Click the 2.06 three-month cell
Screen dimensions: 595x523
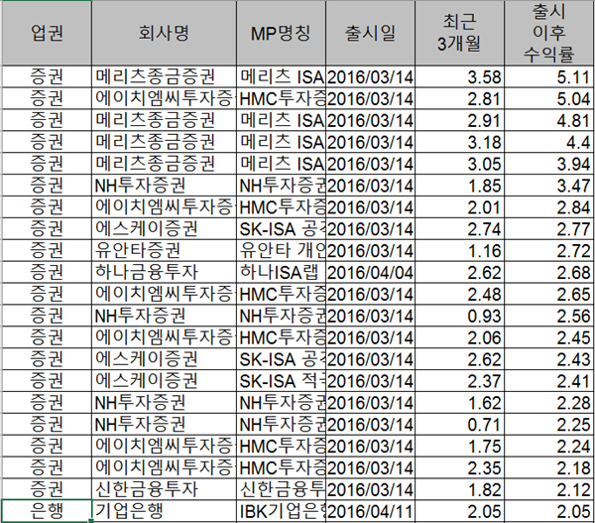pos(459,337)
